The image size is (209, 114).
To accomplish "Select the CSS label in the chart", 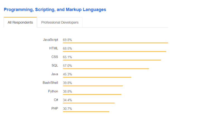I will pyautogui.click(x=54, y=57).
